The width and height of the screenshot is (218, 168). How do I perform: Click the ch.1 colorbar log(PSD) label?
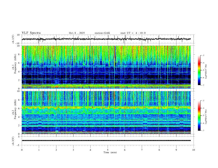click(x=206, y=72)
